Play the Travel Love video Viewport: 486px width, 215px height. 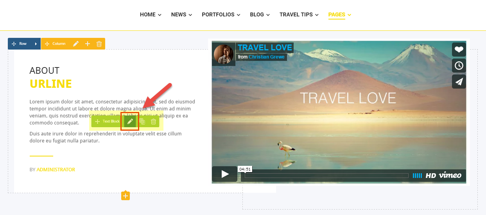click(x=225, y=174)
